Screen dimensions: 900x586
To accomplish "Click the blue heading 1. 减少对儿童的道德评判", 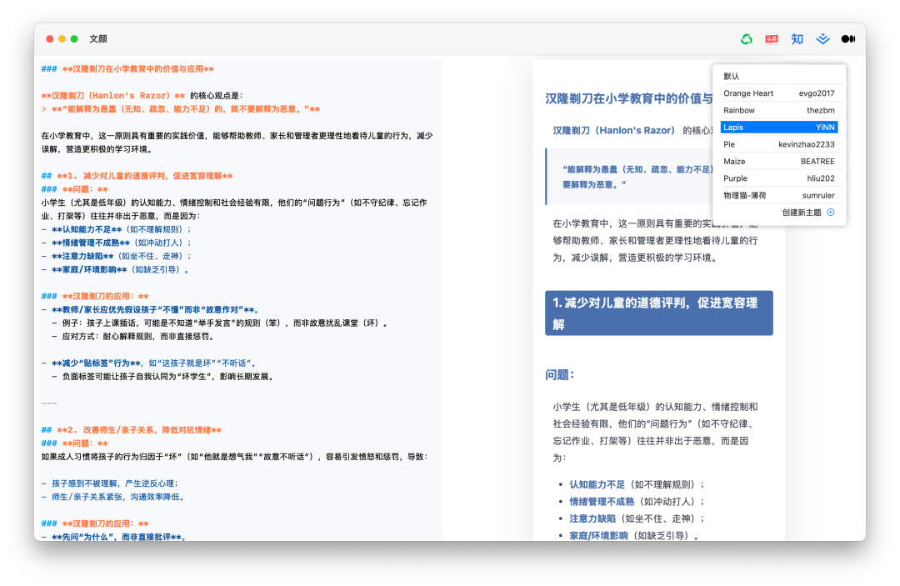I will coord(658,313).
